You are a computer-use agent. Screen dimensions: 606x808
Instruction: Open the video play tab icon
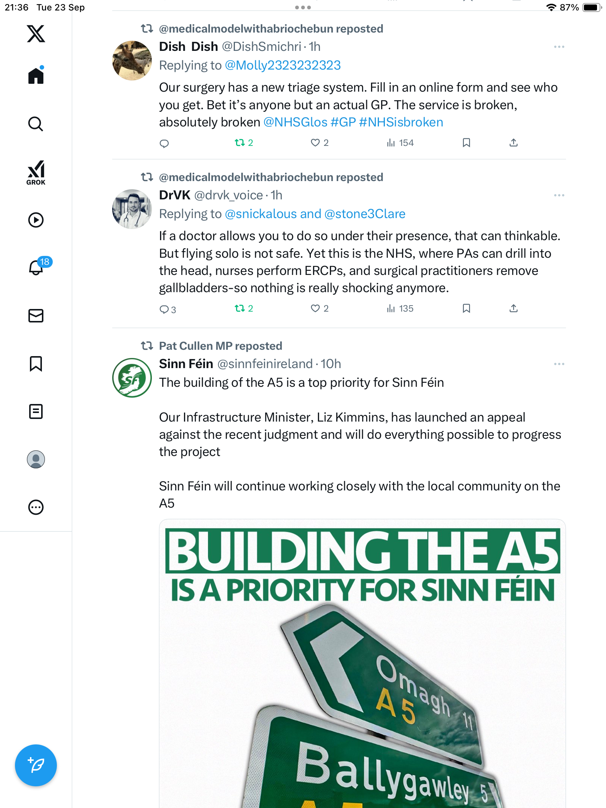tap(36, 220)
